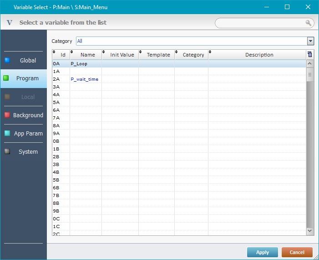Click the scrollbar down arrow
The height and width of the screenshot is (260, 319).
310,231
